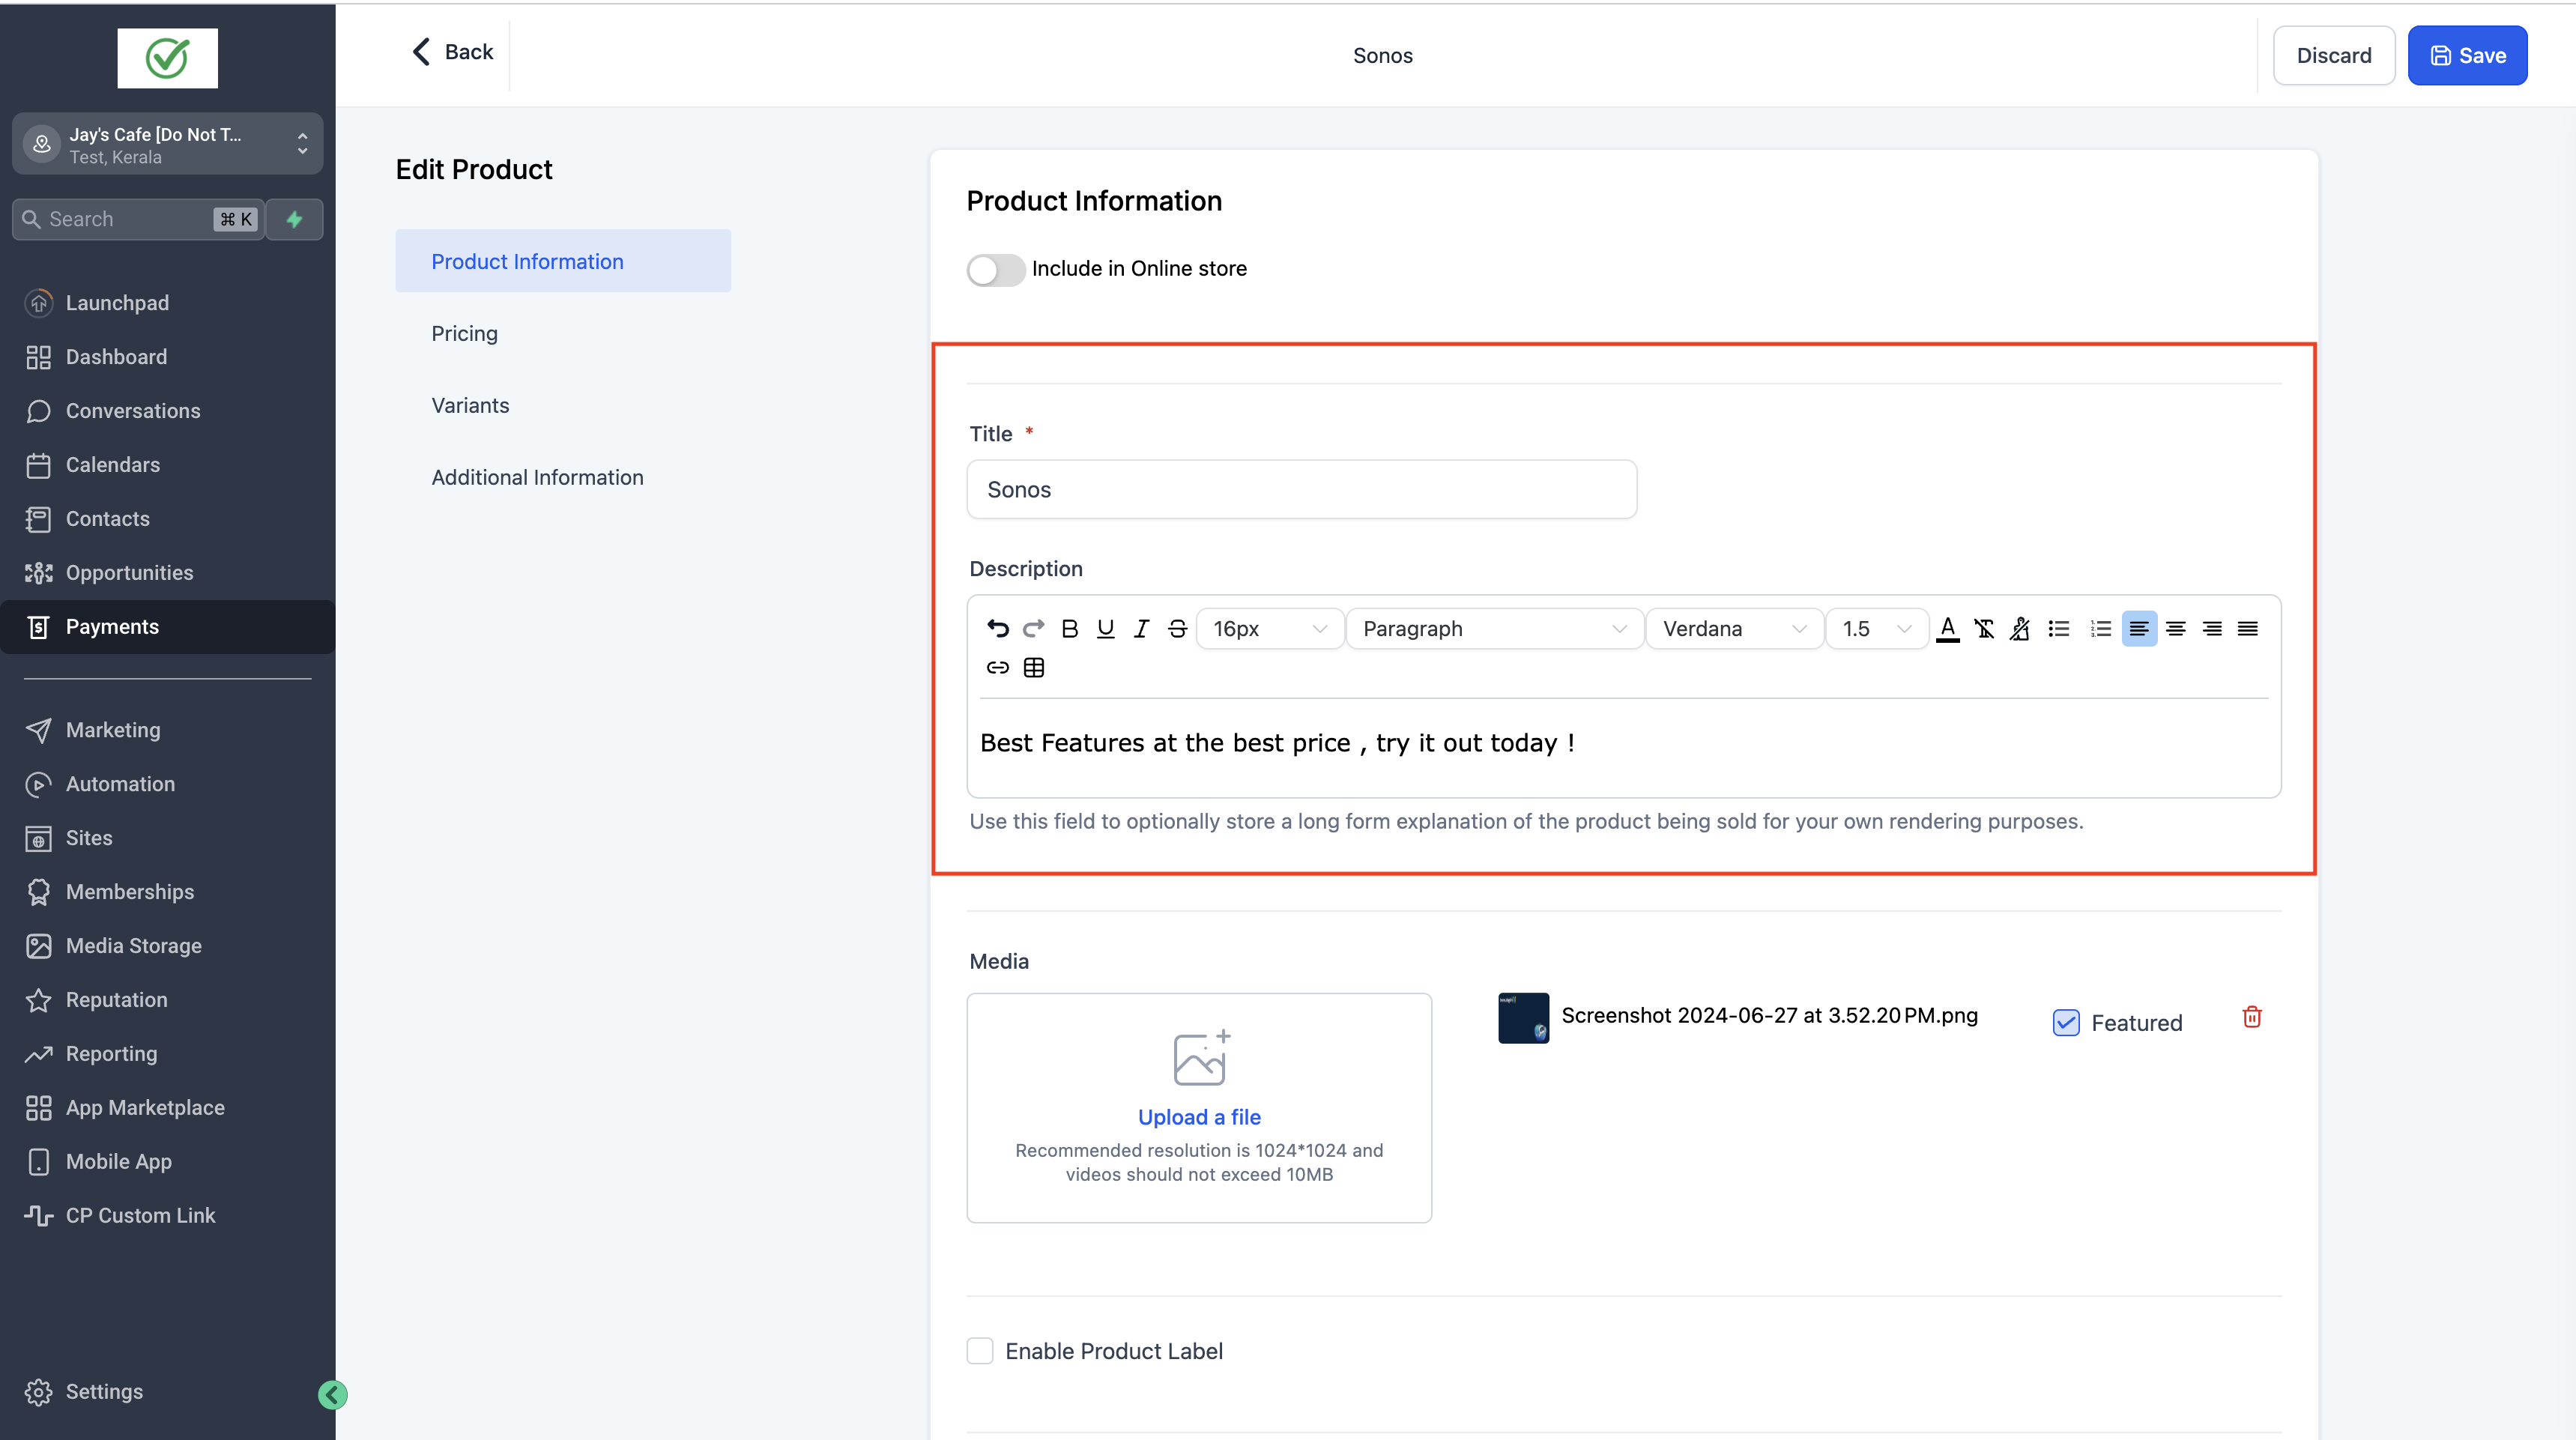The width and height of the screenshot is (2576, 1440).
Task: Uncheck the Featured checkbox
Action: click(2066, 1022)
